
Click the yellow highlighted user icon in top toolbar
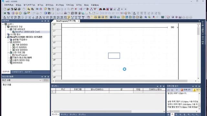pos(28,9)
